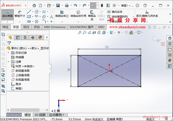
Task: Expand the ribbon overflow chevron
Action: point(170,14)
